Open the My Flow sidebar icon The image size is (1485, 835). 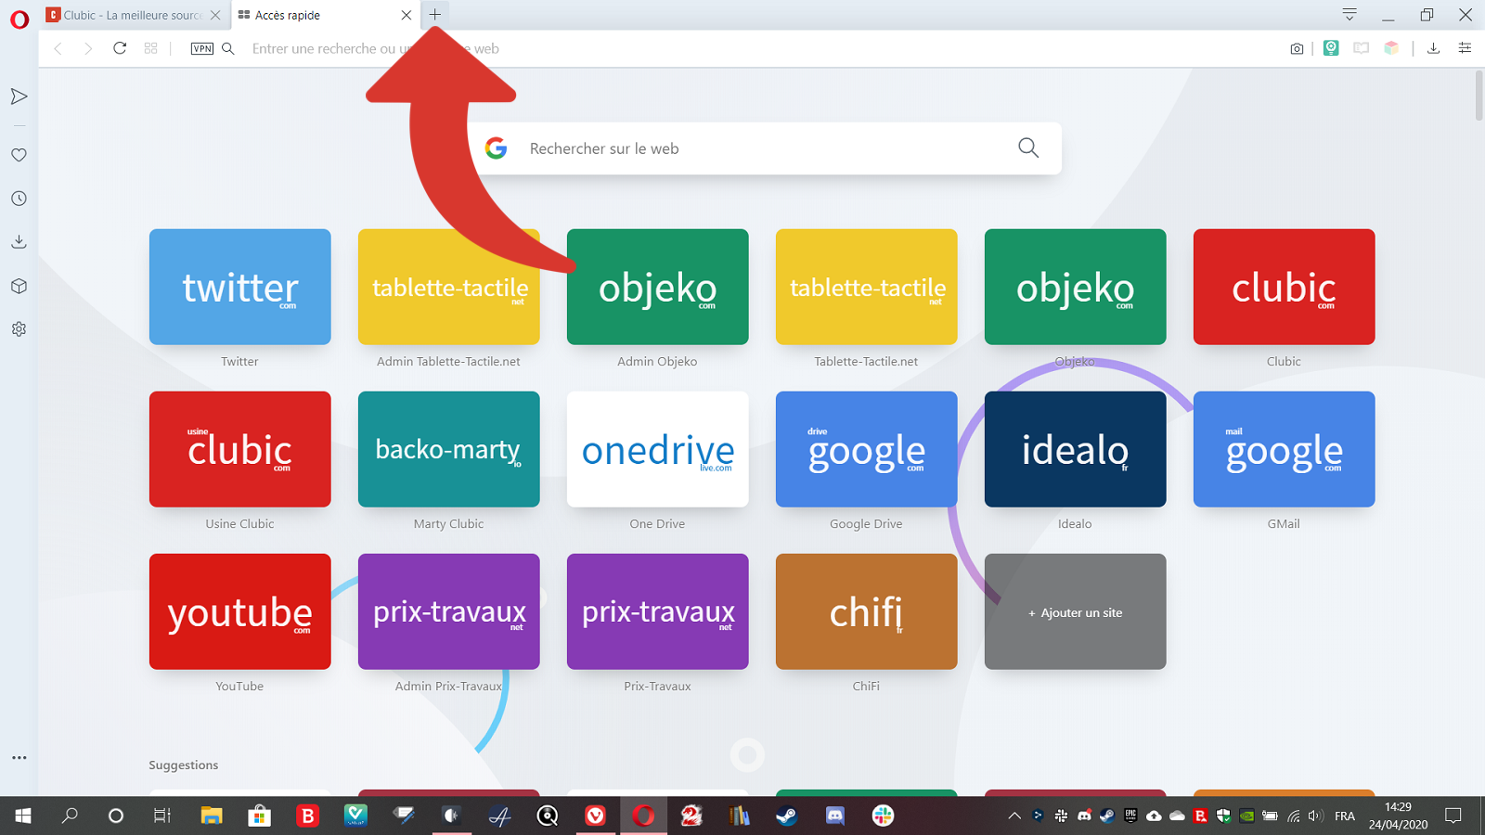pos(19,96)
